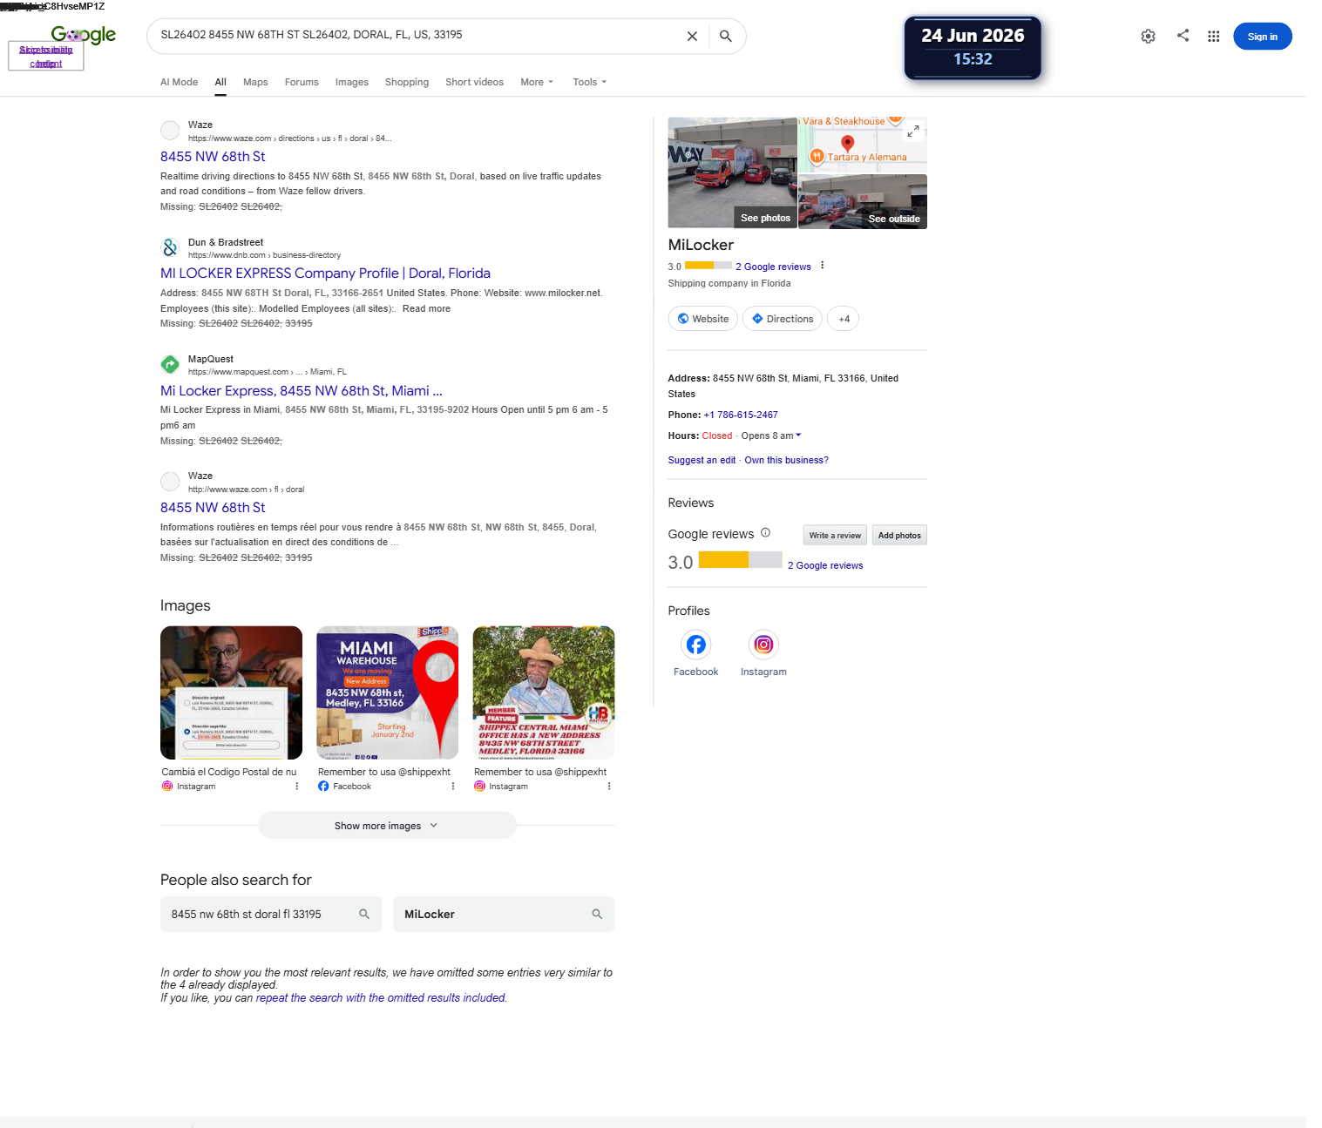Repeat the search with omitted results included

pyautogui.click(x=381, y=997)
